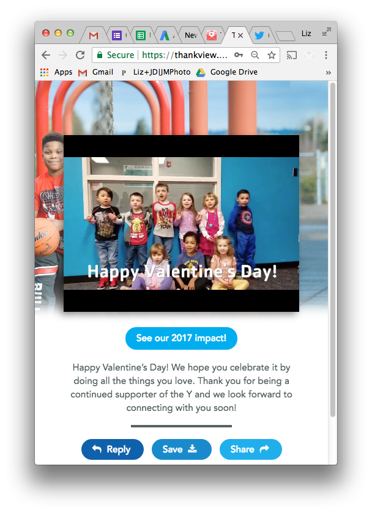
Task: Close the active 'T' tab
Action: click(240, 35)
